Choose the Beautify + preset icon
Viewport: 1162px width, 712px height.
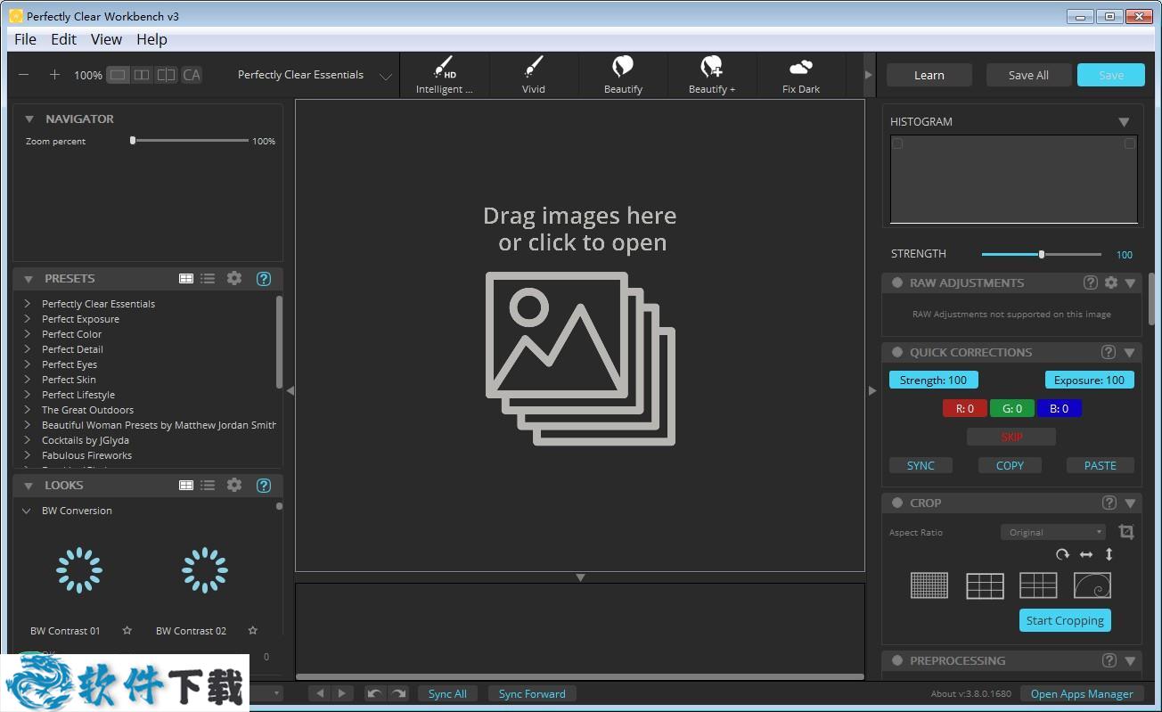tap(711, 67)
